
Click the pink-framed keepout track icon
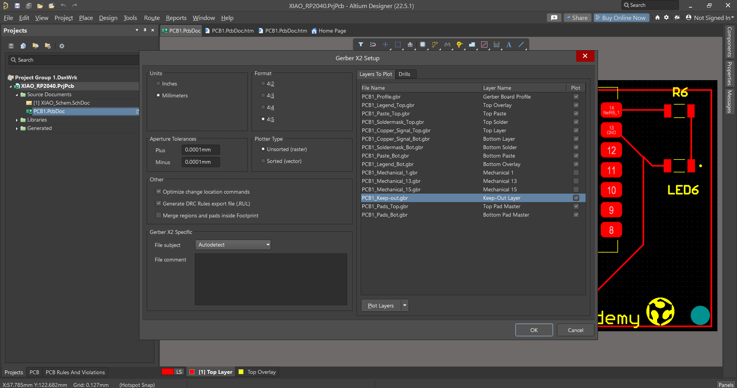coord(484,45)
